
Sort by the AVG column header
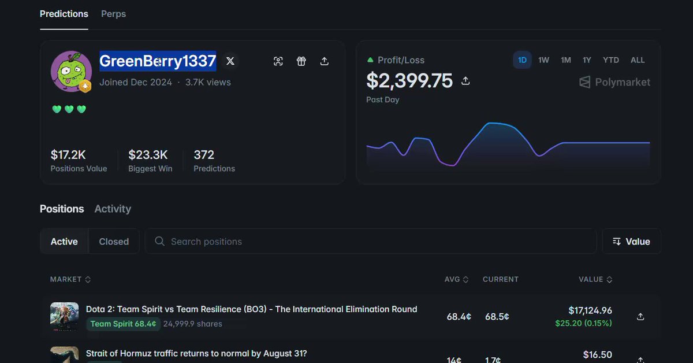click(x=456, y=279)
